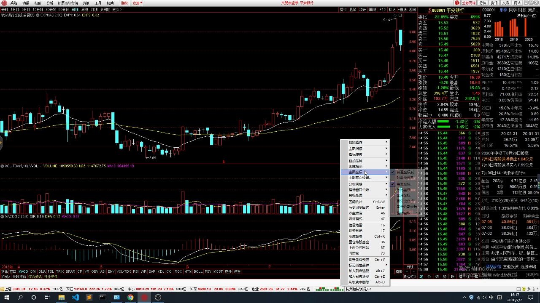Screen dimensions: 540x303
Task: Open the 系统 menu in menu bar
Action: click(x=14, y=3)
